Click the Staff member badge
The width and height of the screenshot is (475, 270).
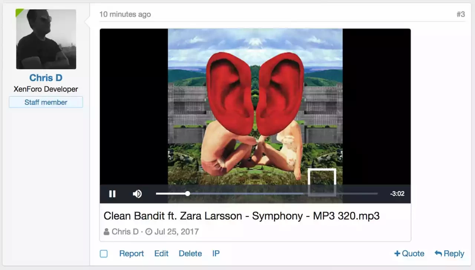(46, 102)
